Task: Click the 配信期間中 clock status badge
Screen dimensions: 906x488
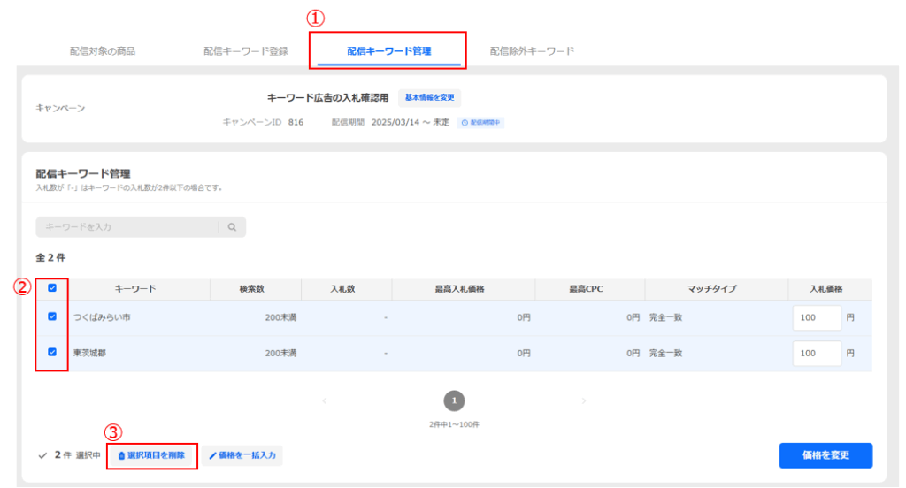Action: (481, 123)
